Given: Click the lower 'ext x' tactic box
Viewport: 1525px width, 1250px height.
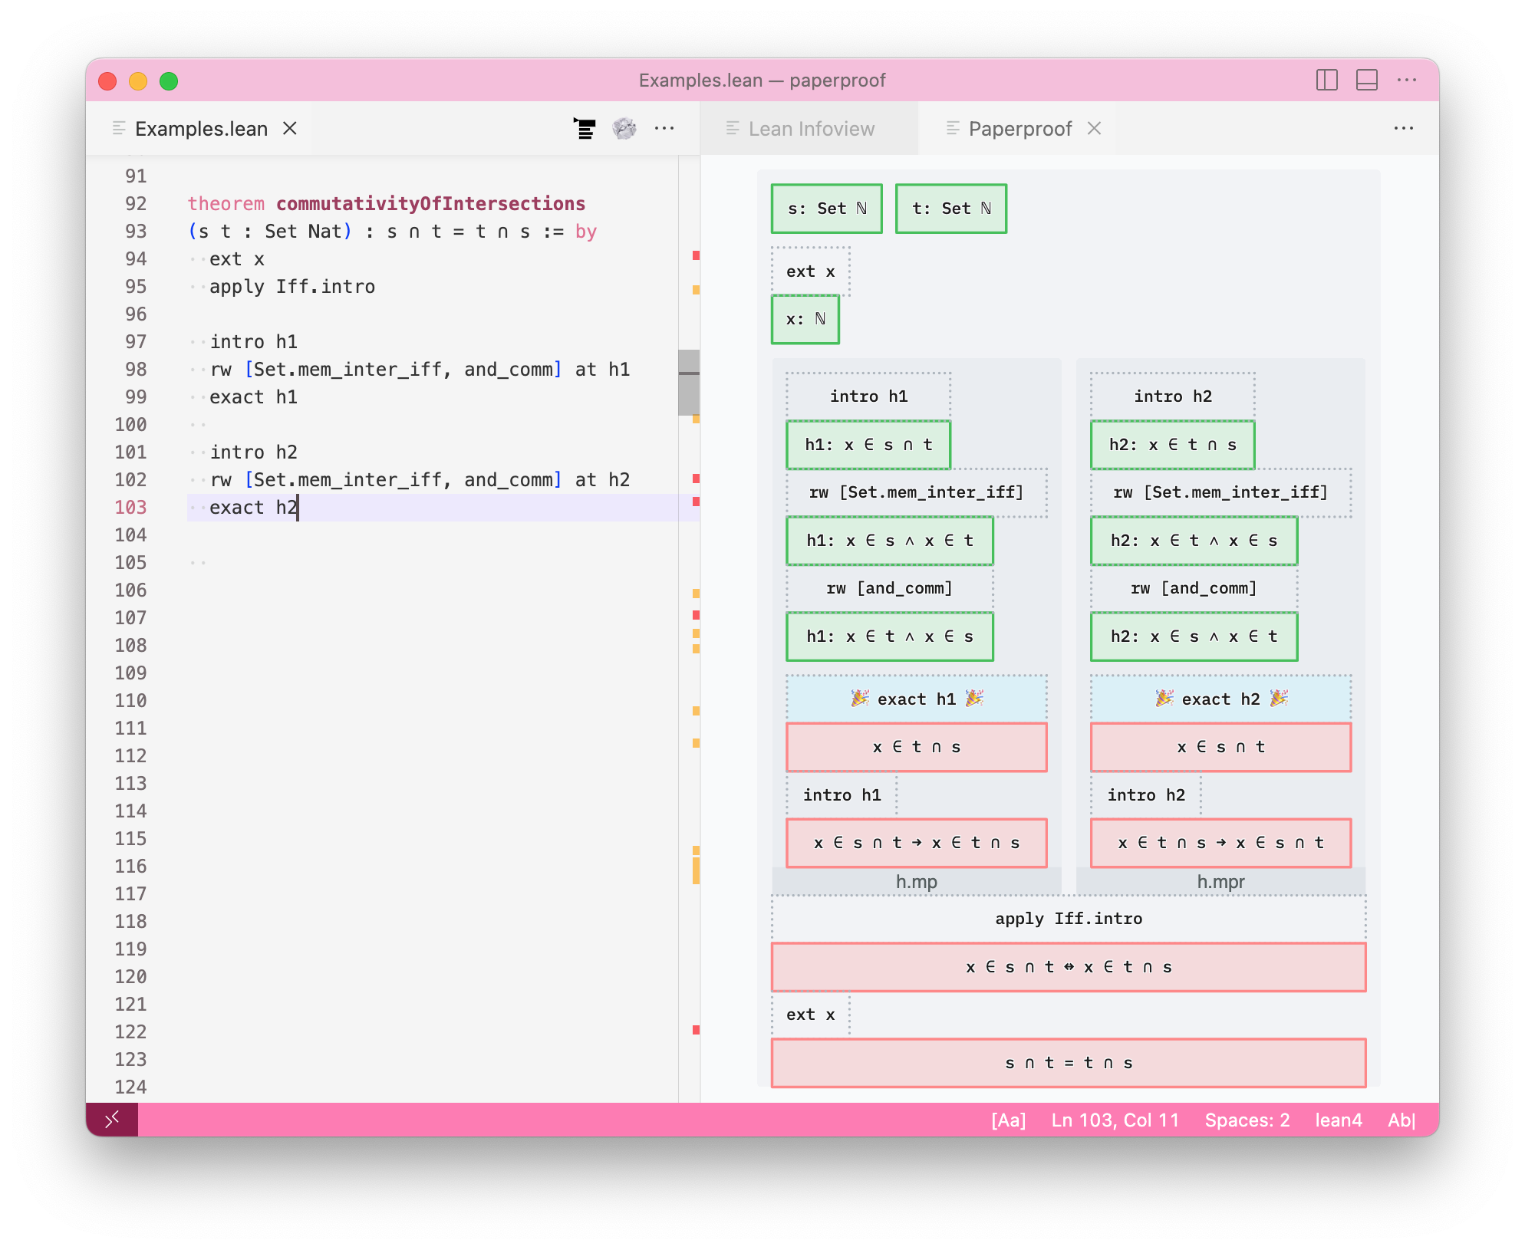Looking at the screenshot, I should pyautogui.click(x=811, y=1015).
